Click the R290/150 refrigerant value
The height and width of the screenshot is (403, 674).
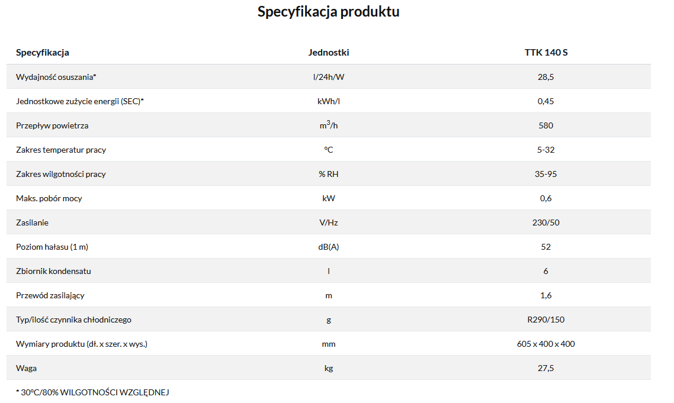[545, 320]
